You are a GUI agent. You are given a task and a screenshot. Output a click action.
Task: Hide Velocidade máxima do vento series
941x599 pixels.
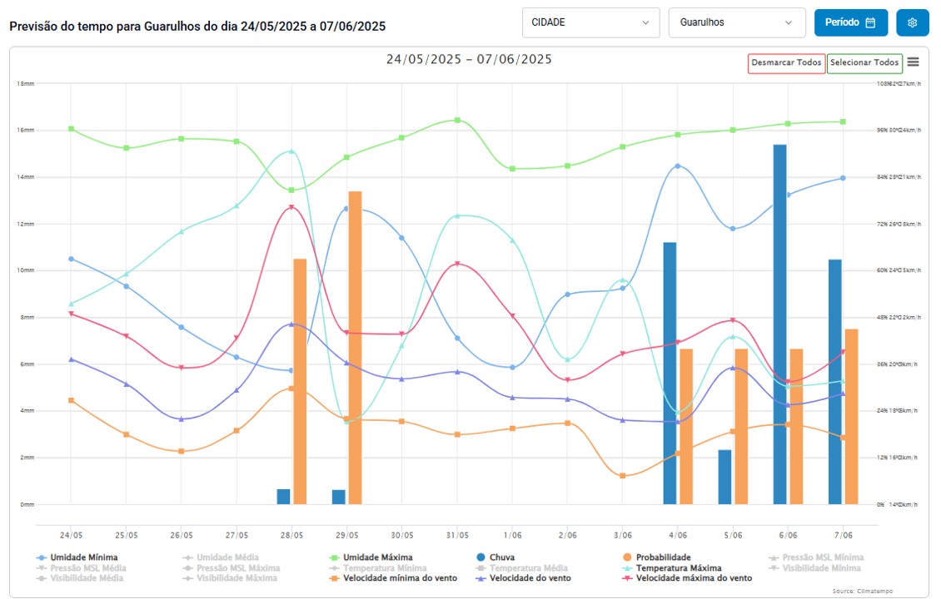(x=694, y=578)
